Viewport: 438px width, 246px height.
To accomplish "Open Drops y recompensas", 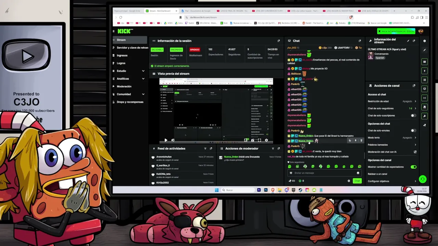I will [x=130, y=102].
